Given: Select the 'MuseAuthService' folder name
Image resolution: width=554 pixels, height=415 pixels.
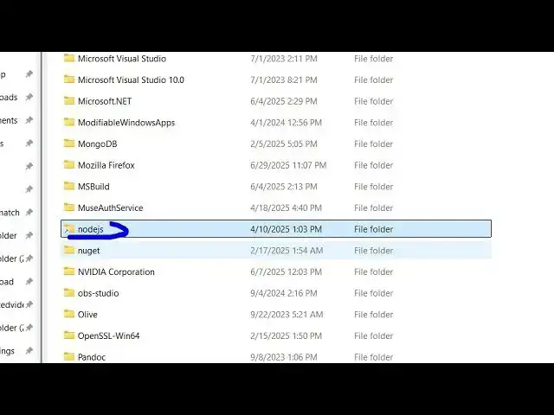Looking at the screenshot, I should point(110,207).
